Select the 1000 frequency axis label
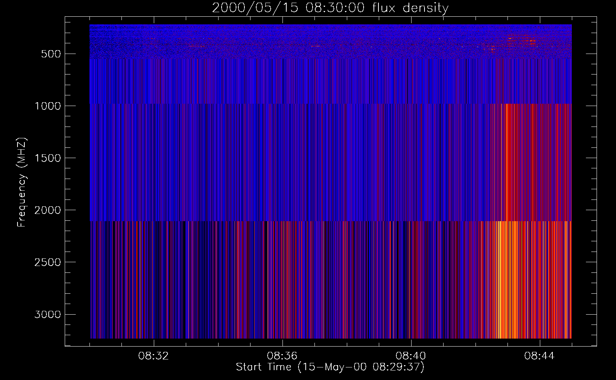 tap(48, 106)
